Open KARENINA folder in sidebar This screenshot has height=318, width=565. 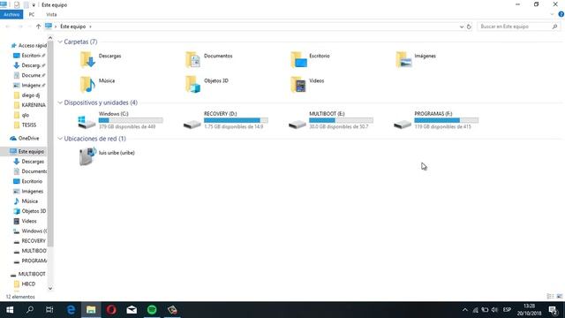[x=30, y=105]
